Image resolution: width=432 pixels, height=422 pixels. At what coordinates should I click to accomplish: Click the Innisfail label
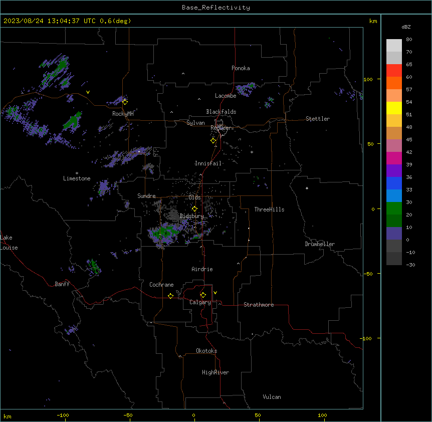click(x=208, y=163)
